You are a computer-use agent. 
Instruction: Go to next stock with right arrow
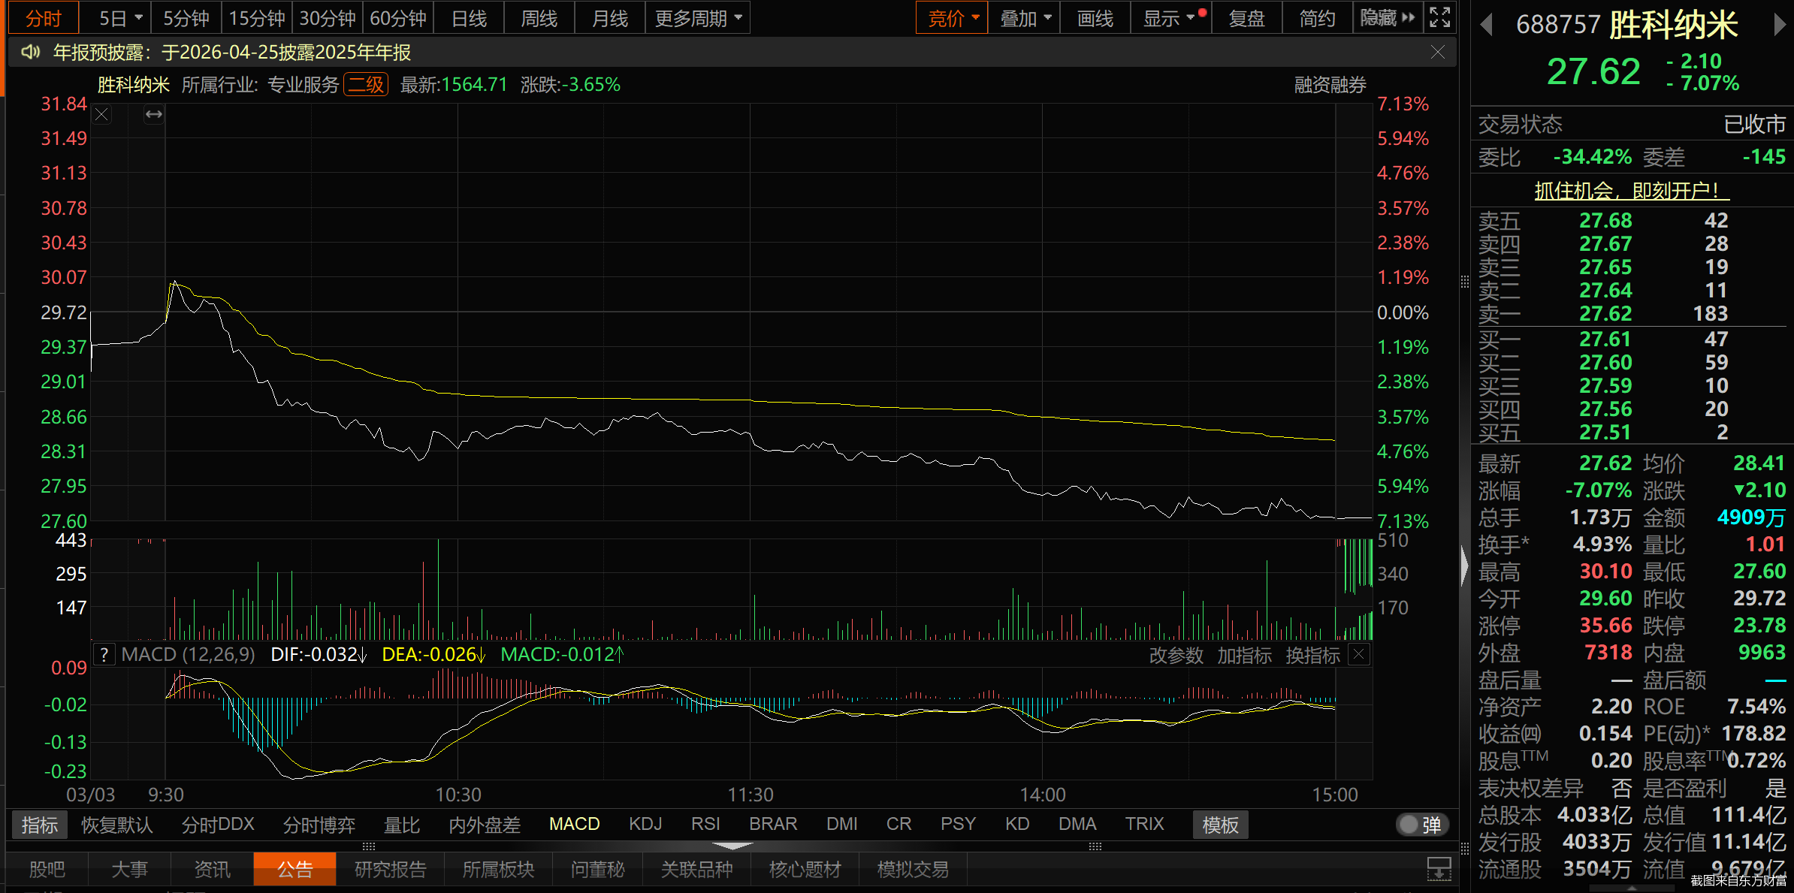1778,25
